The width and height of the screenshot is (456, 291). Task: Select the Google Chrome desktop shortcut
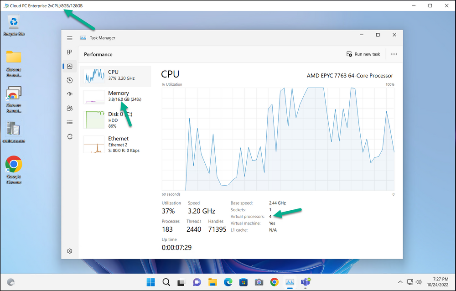(14, 170)
